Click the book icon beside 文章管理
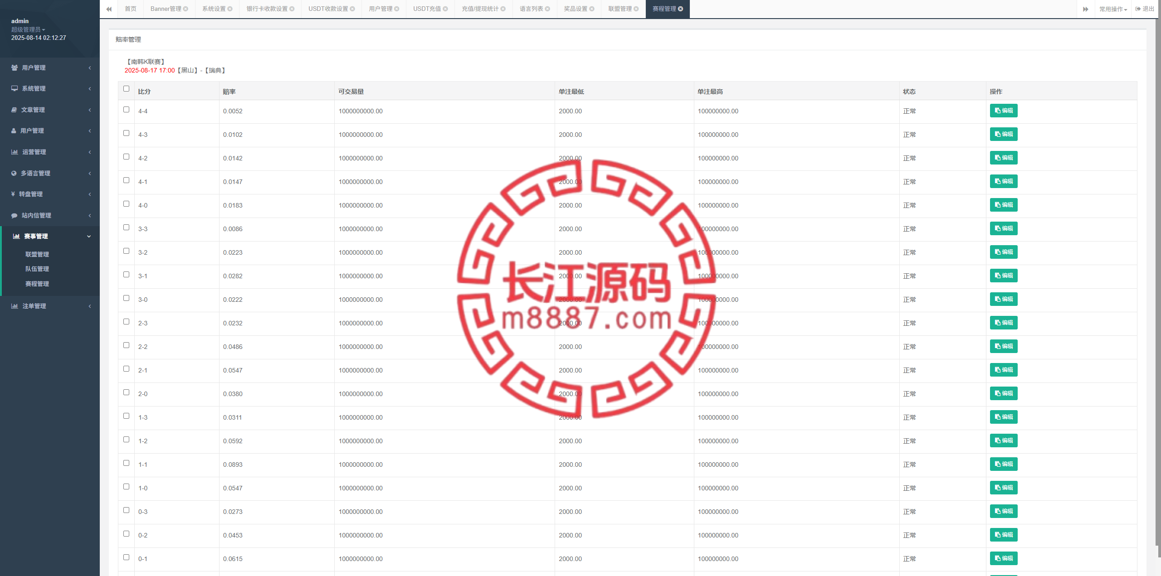The image size is (1161, 576). tap(14, 110)
